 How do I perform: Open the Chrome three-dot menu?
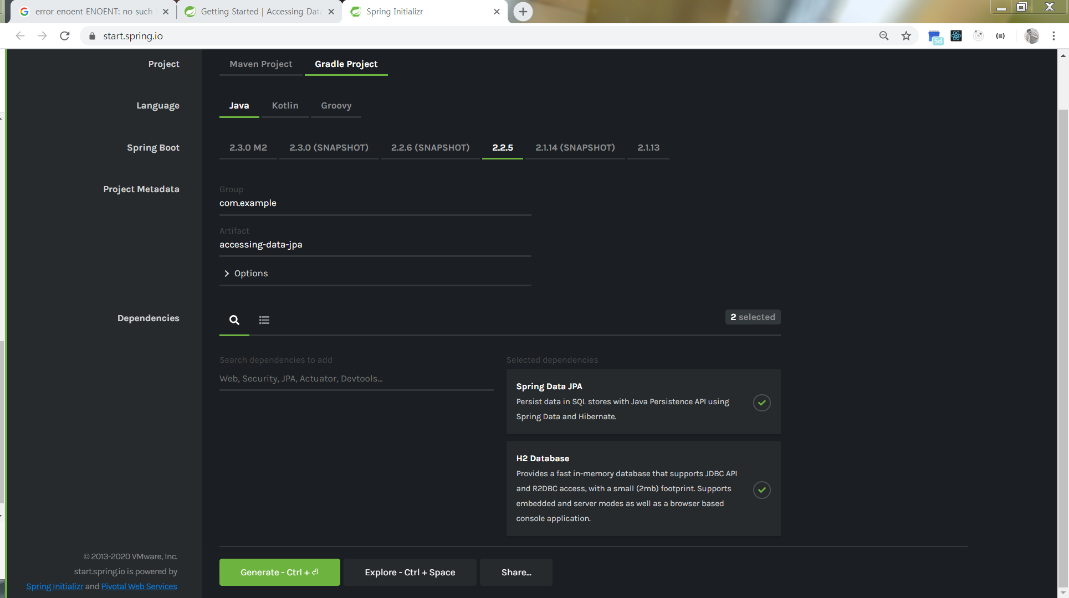coord(1053,36)
